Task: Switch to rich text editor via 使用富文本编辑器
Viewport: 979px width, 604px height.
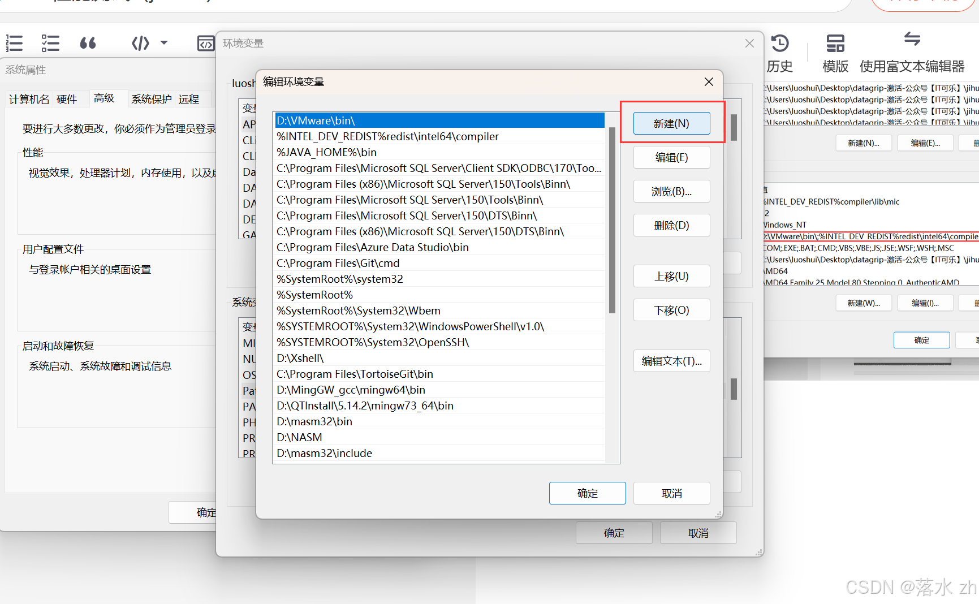Action: click(912, 53)
